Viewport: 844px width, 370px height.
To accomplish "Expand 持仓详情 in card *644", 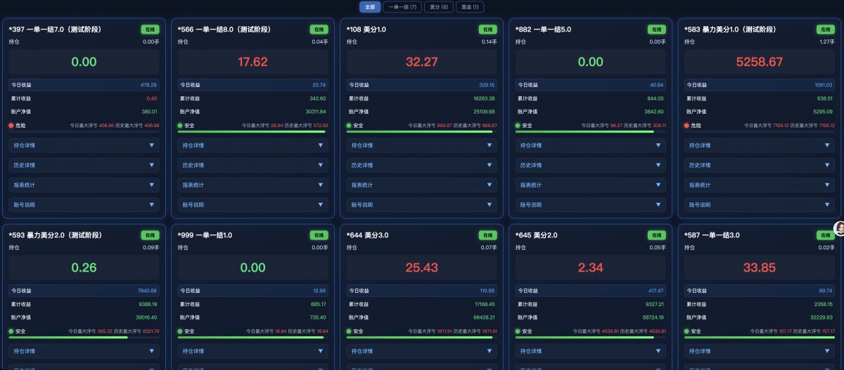I will tap(421, 351).
